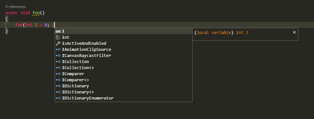This screenshot has height=119, width=314.
Task: Choose the int keyword suggestion
Action: point(124,37)
